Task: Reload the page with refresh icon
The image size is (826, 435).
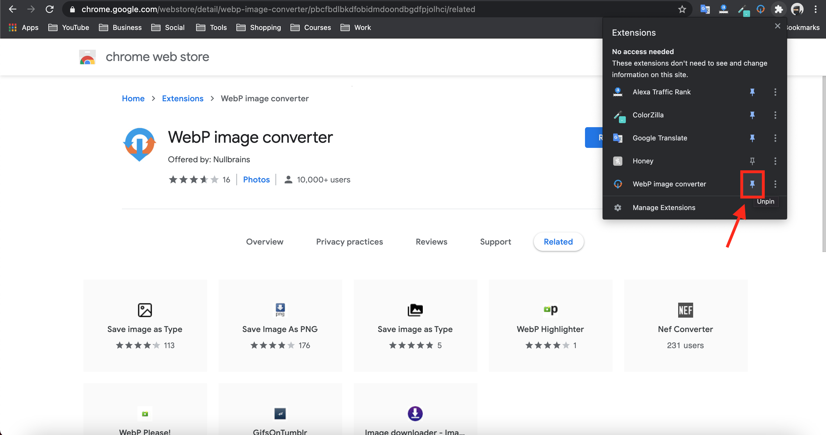Action: (x=49, y=9)
